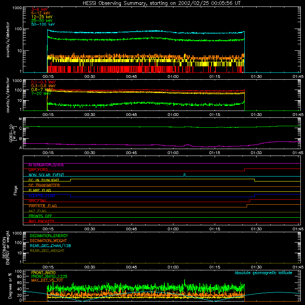Click the Flags axis title

coord(15,190)
